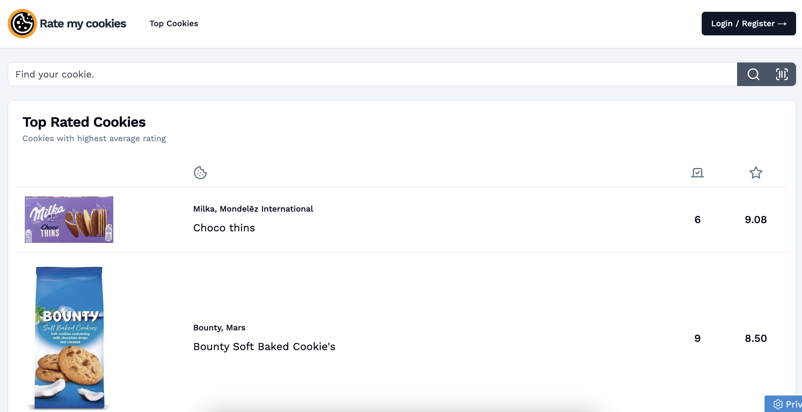The width and height of the screenshot is (802, 412).
Task: Click the cookie column header icon
Action: [x=200, y=173]
